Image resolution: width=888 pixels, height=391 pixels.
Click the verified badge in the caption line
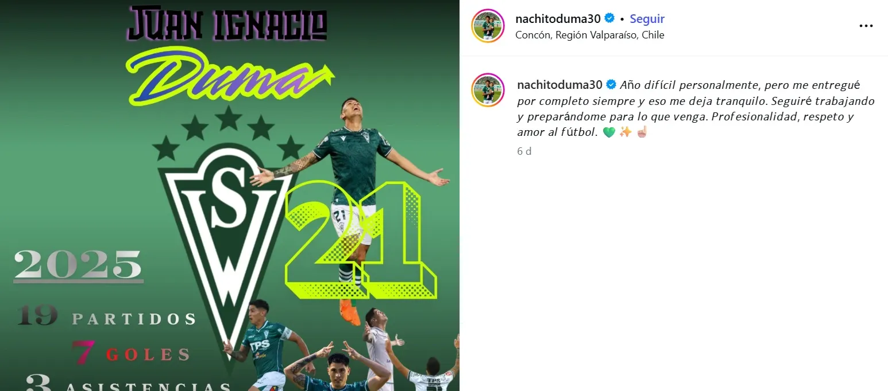pos(611,85)
